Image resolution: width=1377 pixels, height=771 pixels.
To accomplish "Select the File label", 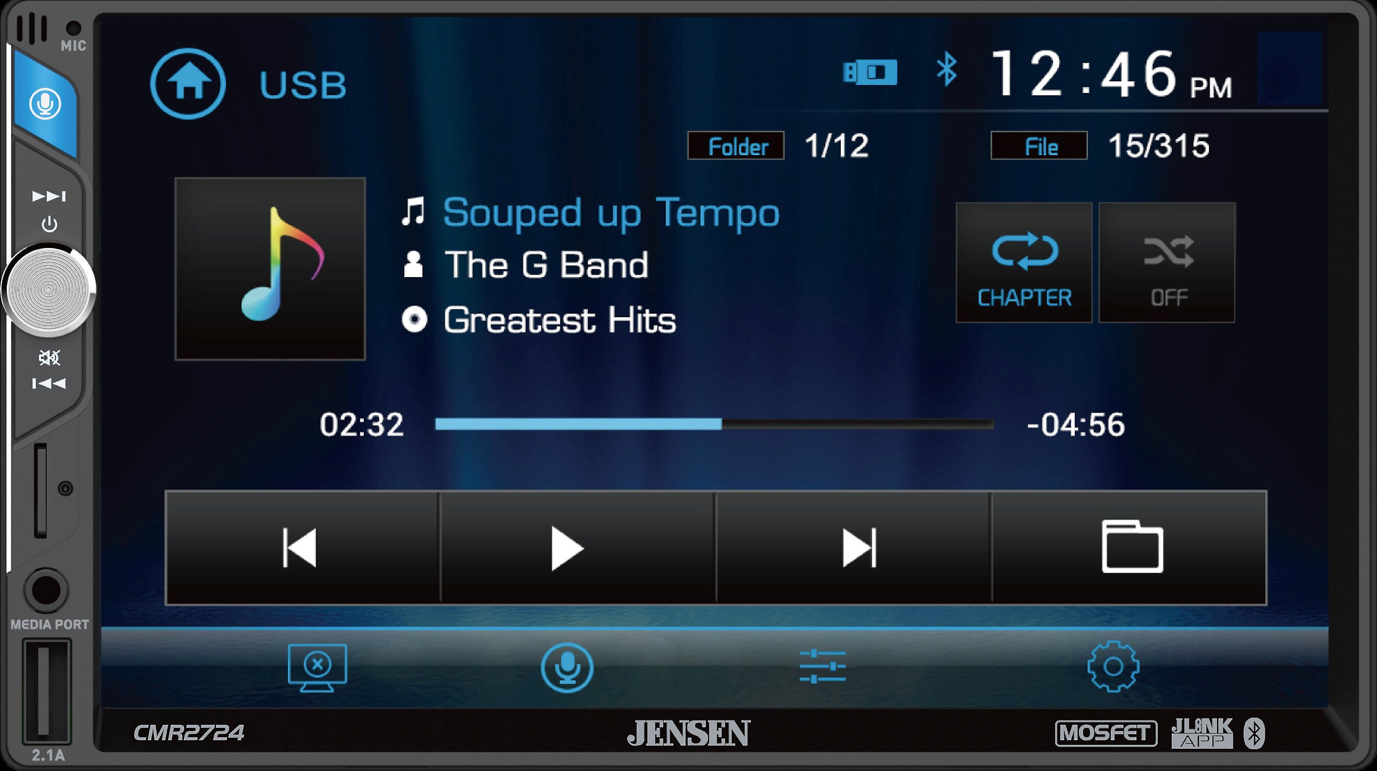I will 1039,145.
